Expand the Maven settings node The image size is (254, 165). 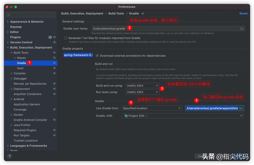tap(15, 58)
